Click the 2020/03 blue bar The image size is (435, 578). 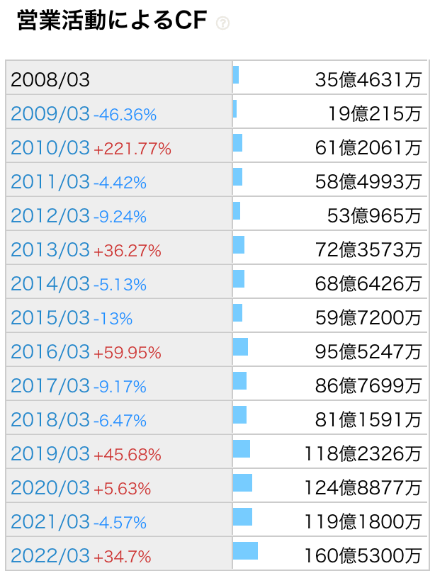coord(242,483)
